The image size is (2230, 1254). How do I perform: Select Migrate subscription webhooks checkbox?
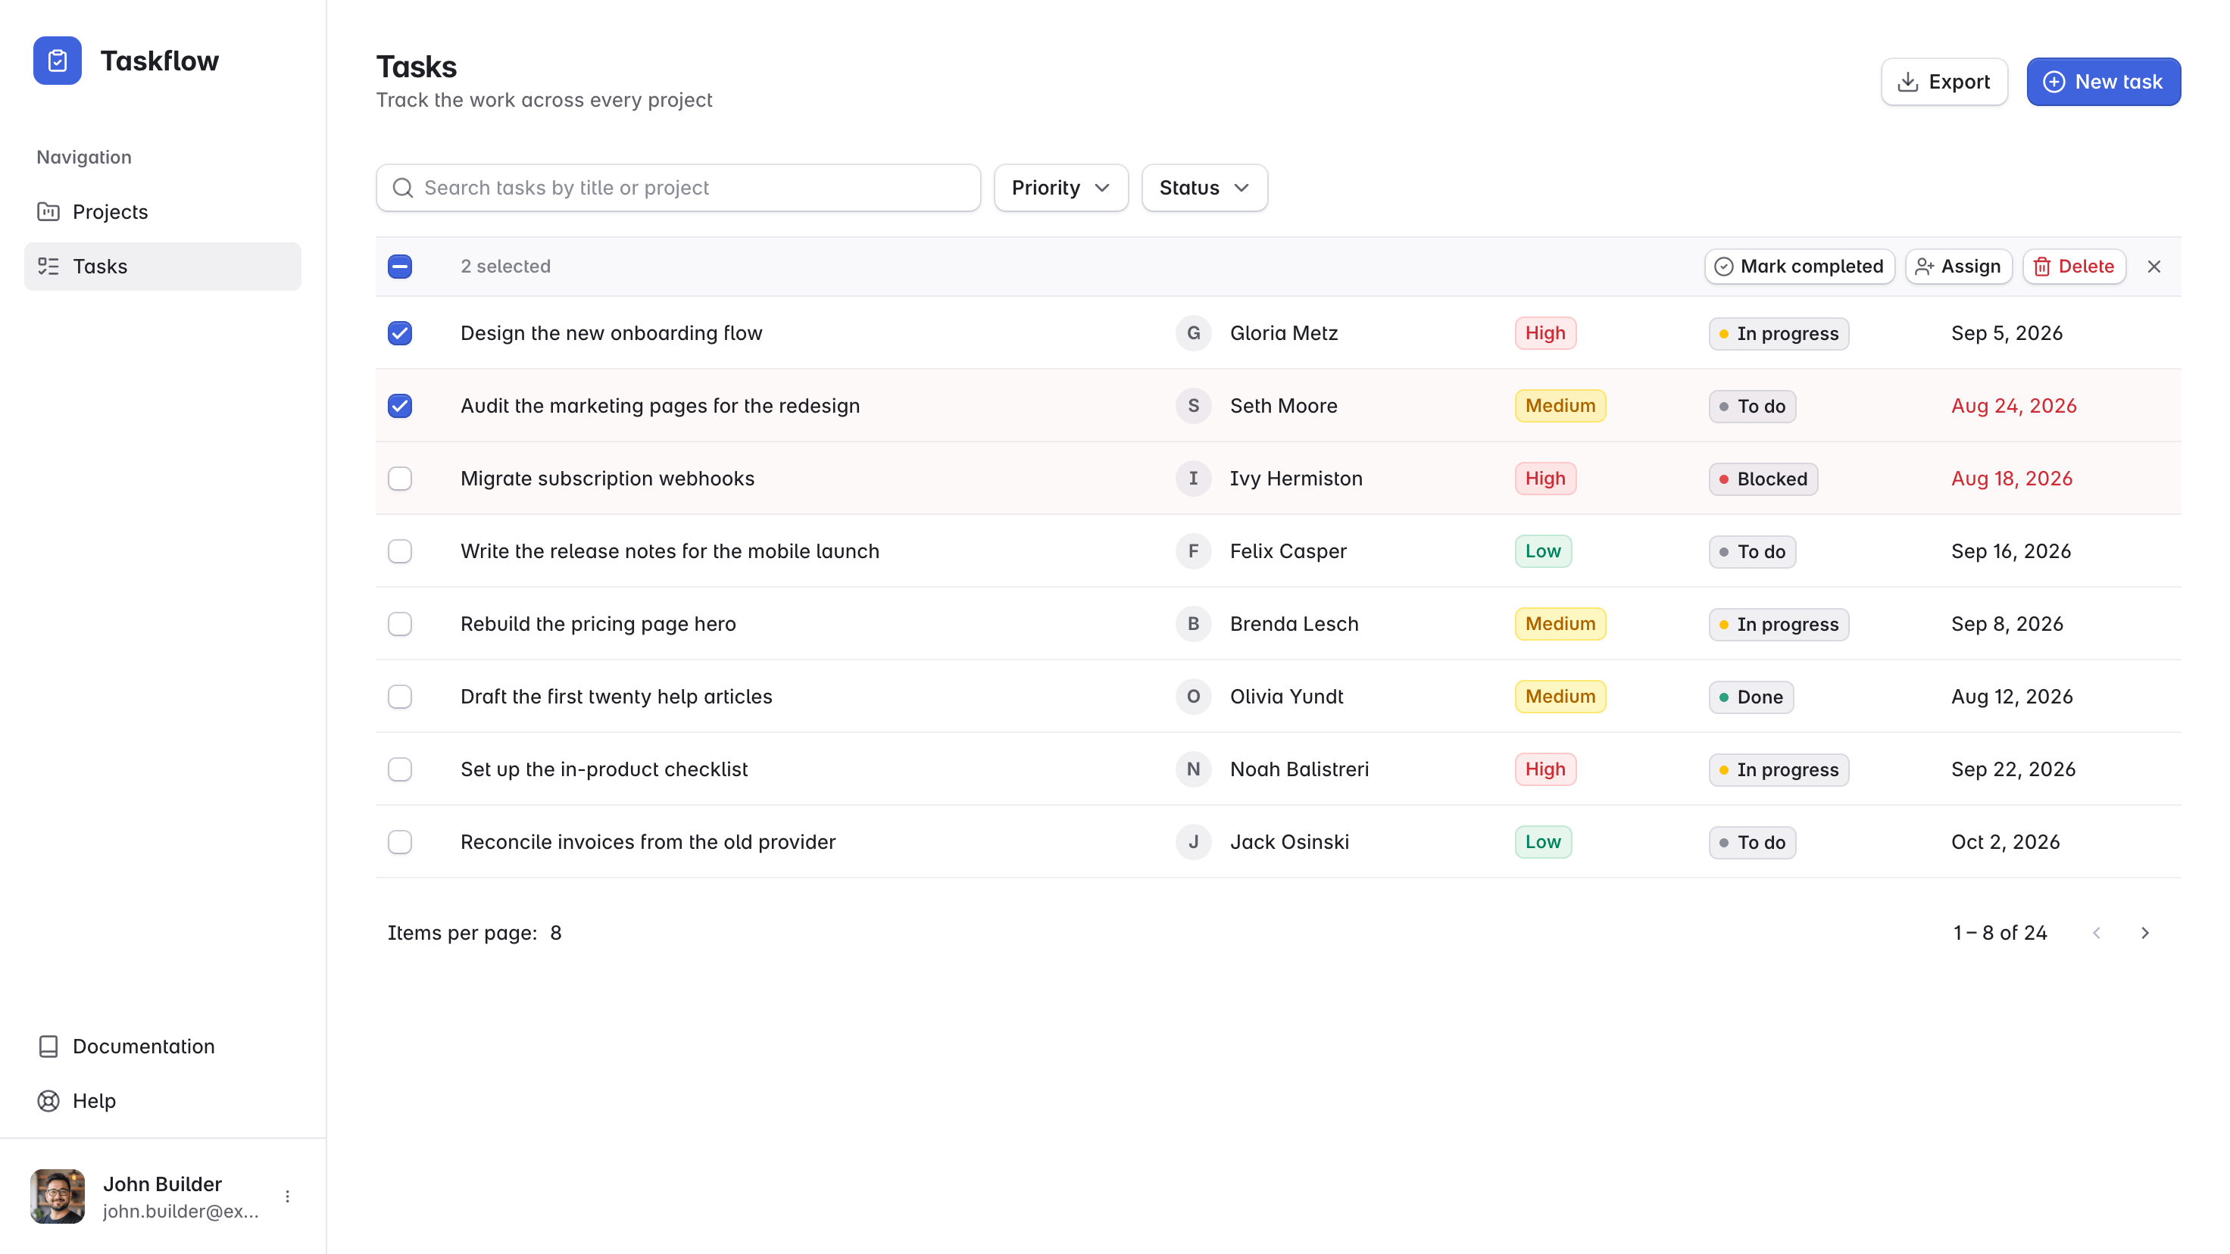400,479
